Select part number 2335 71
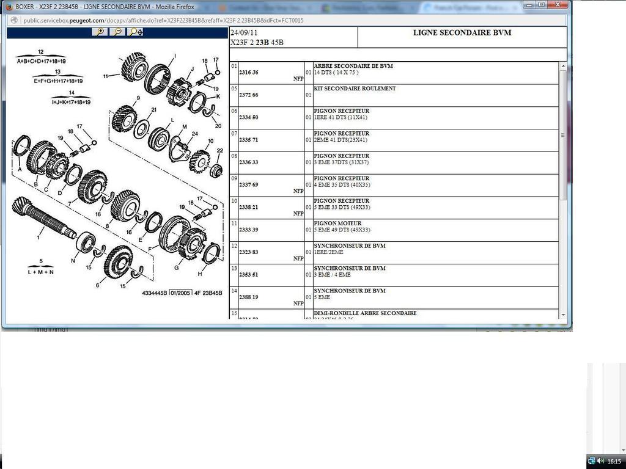626x469 pixels. pos(248,140)
